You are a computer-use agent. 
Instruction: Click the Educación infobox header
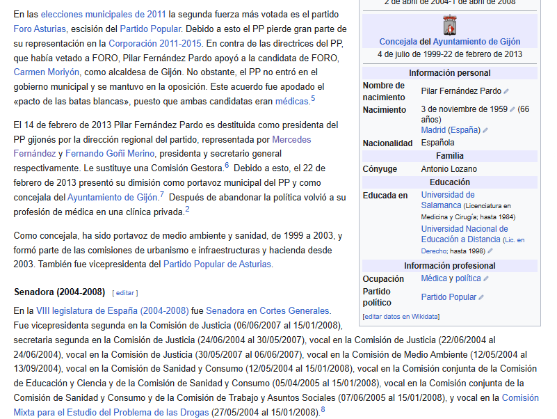(x=450, y=182)
